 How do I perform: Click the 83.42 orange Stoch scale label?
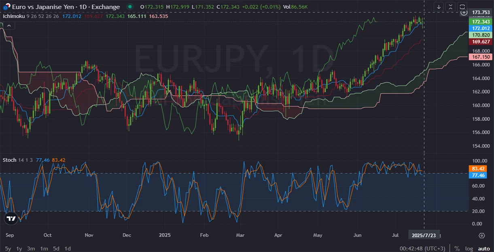(478, 169)
